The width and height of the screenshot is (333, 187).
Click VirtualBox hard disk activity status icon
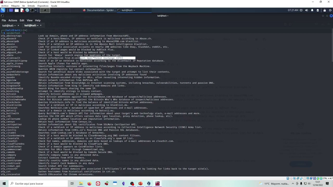coord(288,178)
